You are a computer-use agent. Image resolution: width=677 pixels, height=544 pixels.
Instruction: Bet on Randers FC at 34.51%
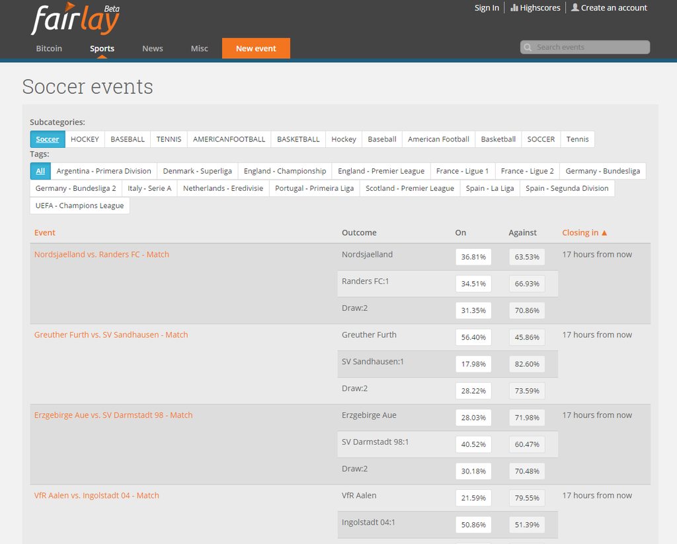[x=473, y=284]
